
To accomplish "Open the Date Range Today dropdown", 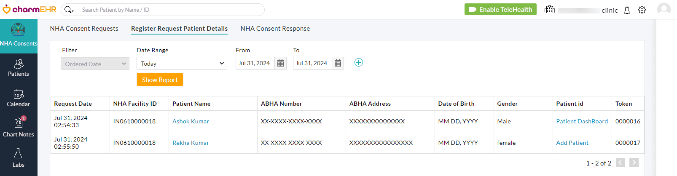I will (182, 63).
